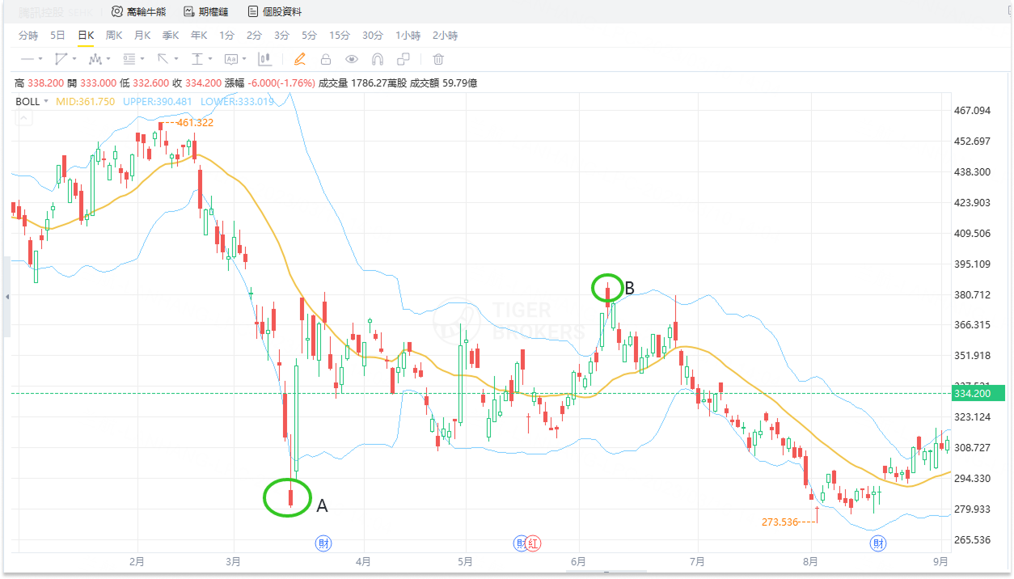Click the LOWER:333.019 Bollinger value
This screenshot has width=1014, height=579.
coord(237,101)
